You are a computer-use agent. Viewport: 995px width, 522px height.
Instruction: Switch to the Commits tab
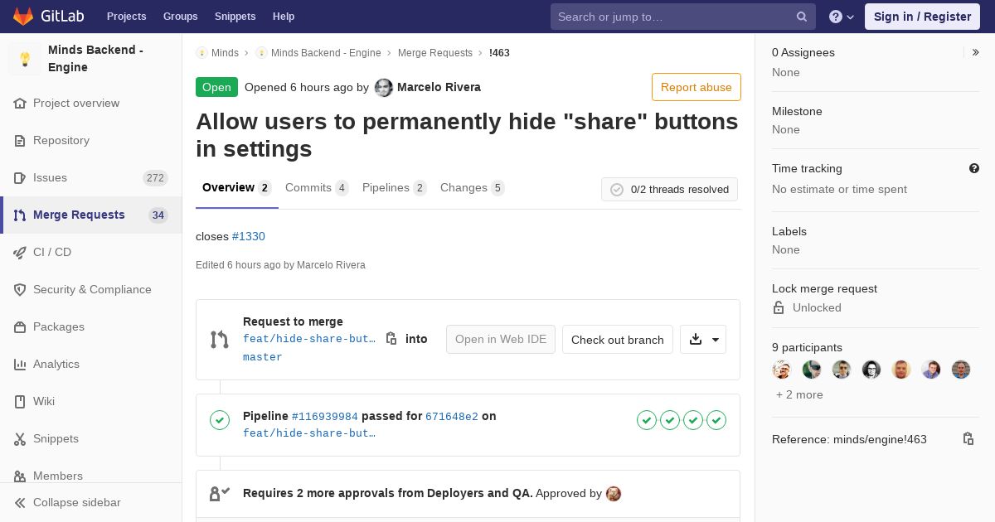[317, 188]
